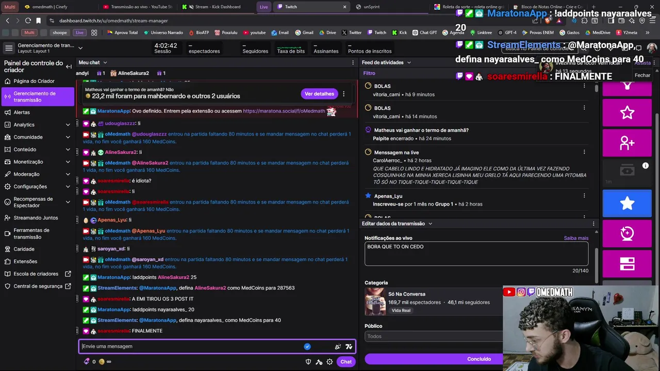Click the browser reload button
This screenshot has width=660, height=371.
27,21
